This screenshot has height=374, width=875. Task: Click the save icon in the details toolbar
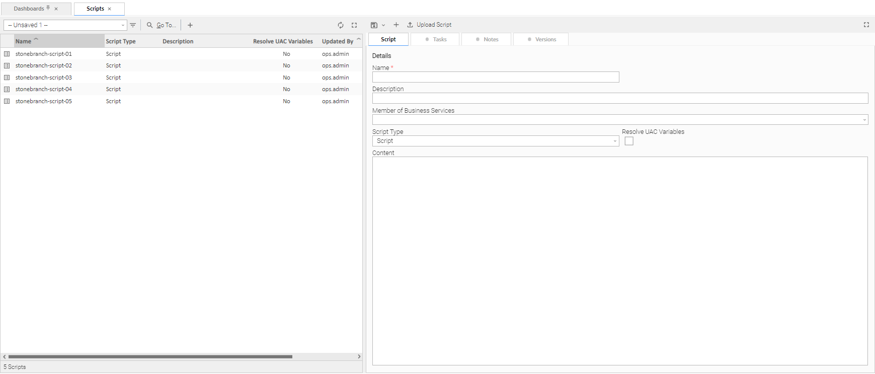pos(374,25)
